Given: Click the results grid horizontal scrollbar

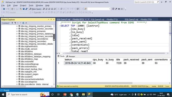Looking at the screenshot, I should (x=96, y=83).
